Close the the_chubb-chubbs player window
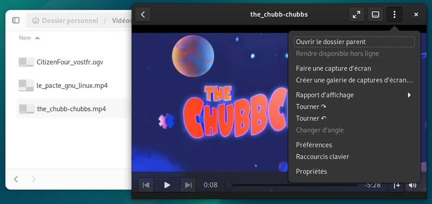The image size is (432, 204). 416,14
